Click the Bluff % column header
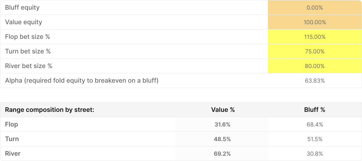The image size is (362, 161). coord(314,110)
